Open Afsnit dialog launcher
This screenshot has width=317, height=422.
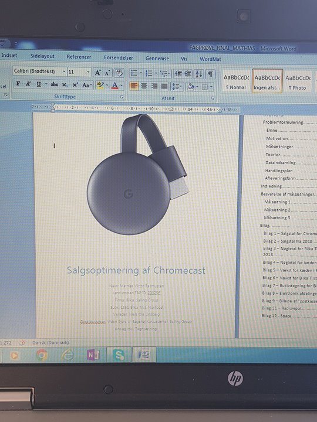[213, 98]
